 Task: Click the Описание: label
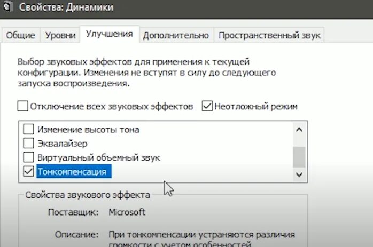[76, 235]
